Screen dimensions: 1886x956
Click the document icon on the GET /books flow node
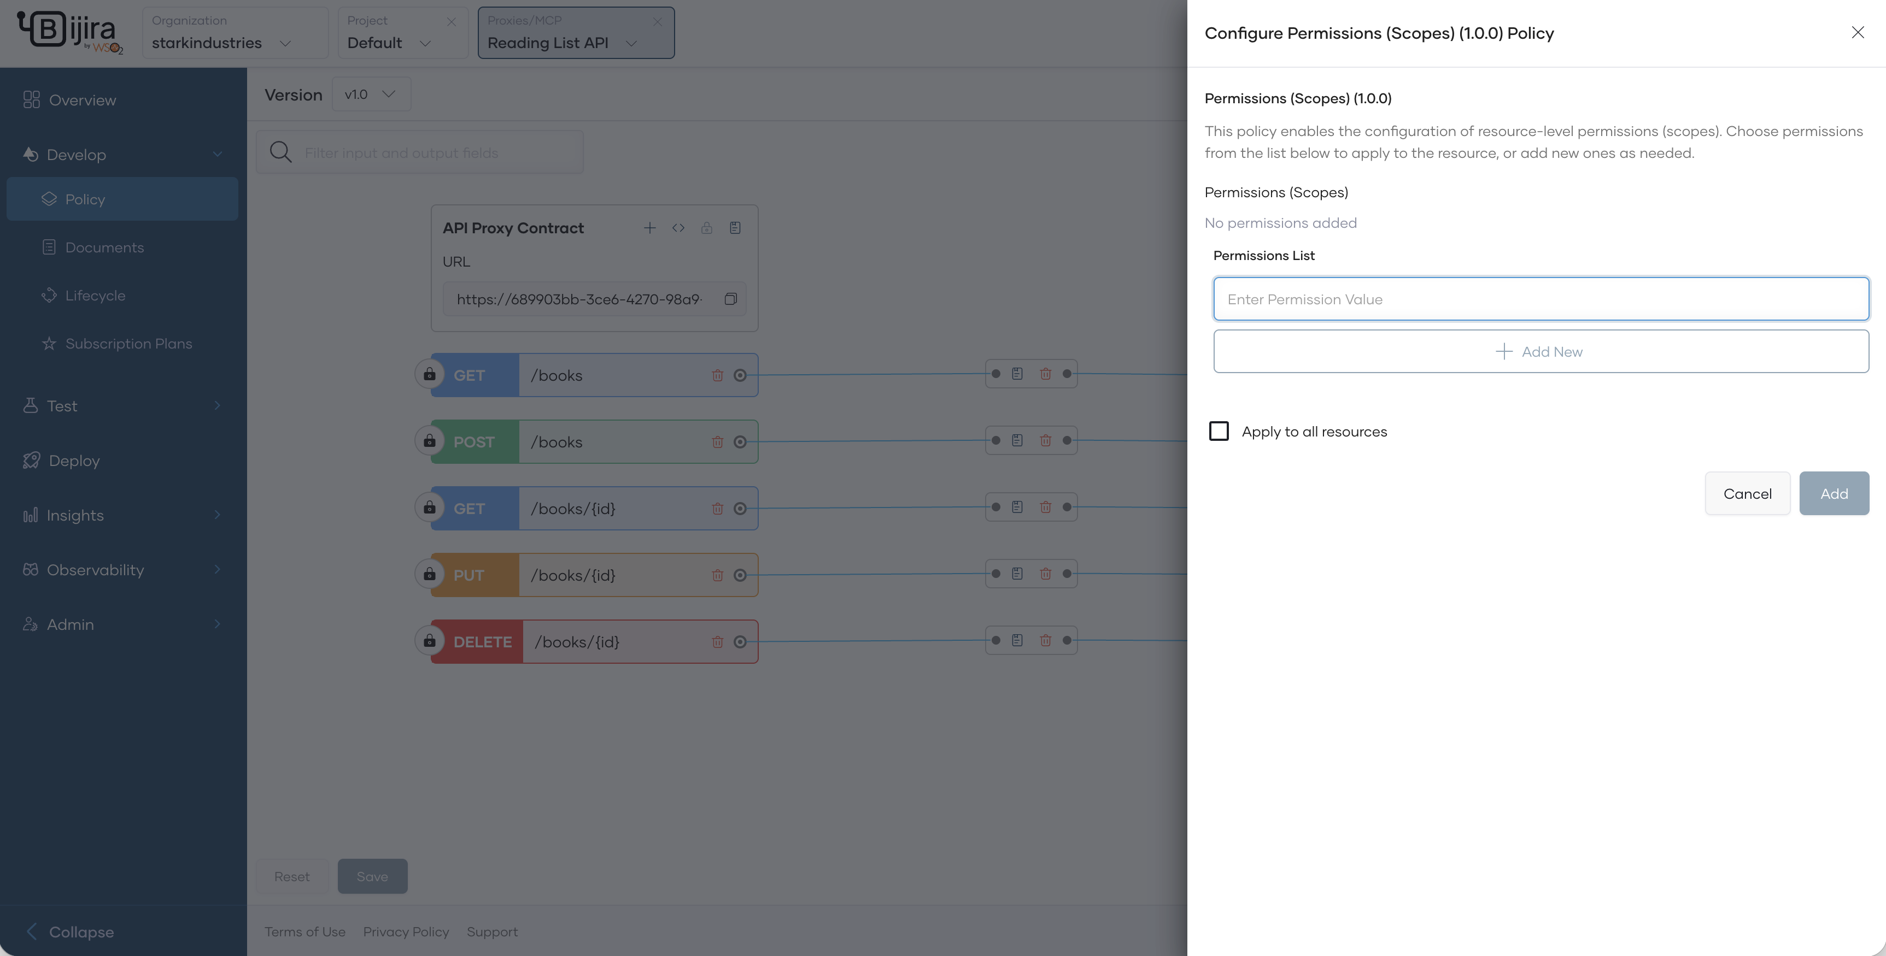point(1017,374)
